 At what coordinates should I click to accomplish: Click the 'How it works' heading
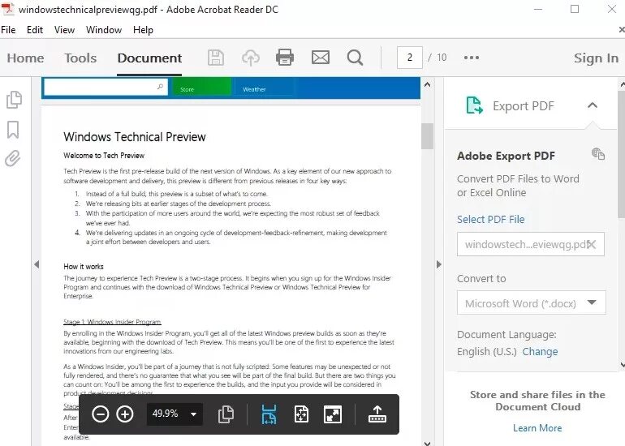(x=84, y=267)
